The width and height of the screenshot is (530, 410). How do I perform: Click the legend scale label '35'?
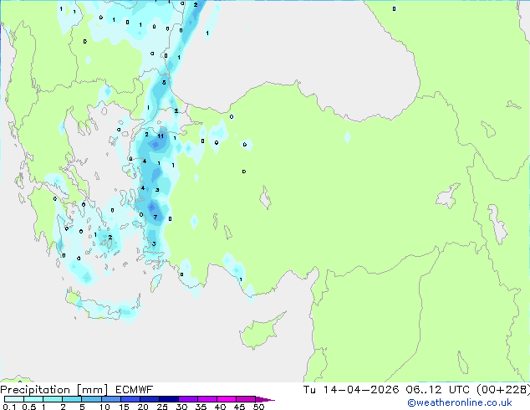pos(201,407)
